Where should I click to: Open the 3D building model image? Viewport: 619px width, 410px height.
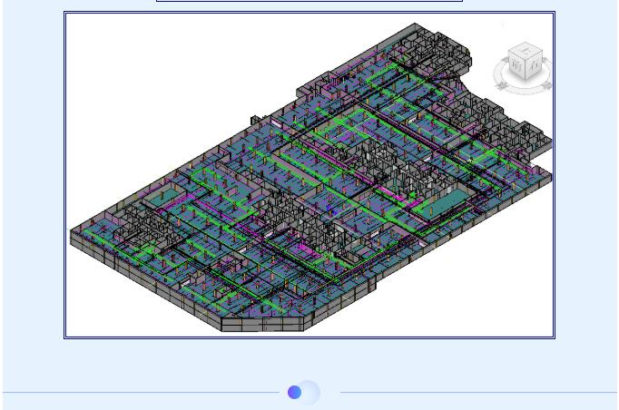[x=309, y=175]
